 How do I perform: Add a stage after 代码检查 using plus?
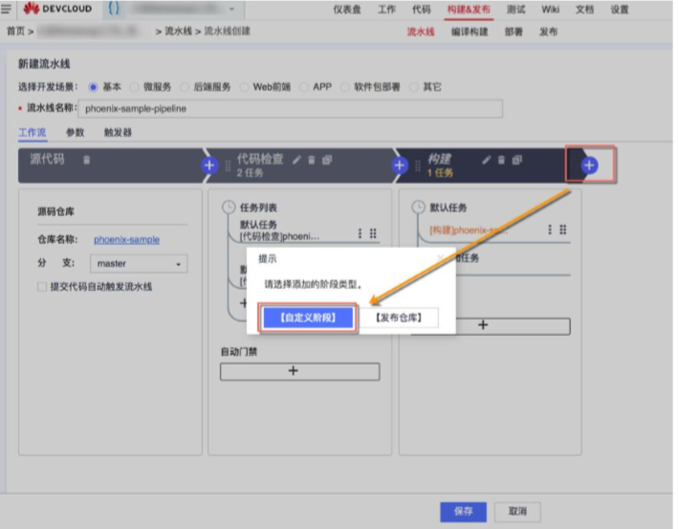tap(400, 165)
